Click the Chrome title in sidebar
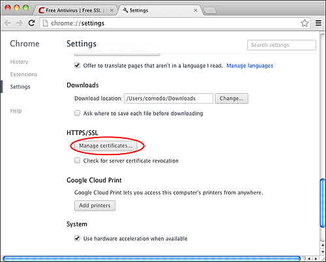Screen dimensions: 326x262 (x=25, y=44)
